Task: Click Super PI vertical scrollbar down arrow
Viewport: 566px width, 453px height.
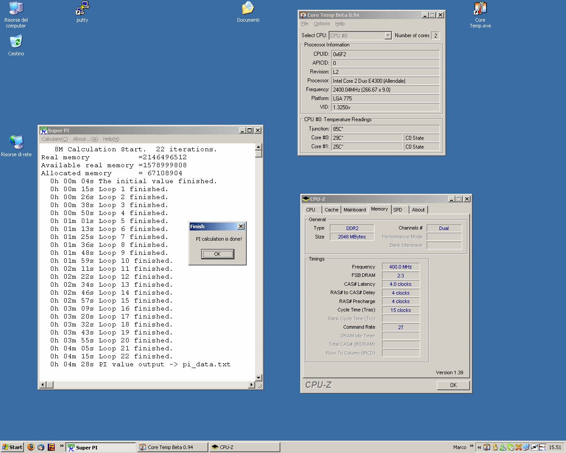Action: (259, 378)
